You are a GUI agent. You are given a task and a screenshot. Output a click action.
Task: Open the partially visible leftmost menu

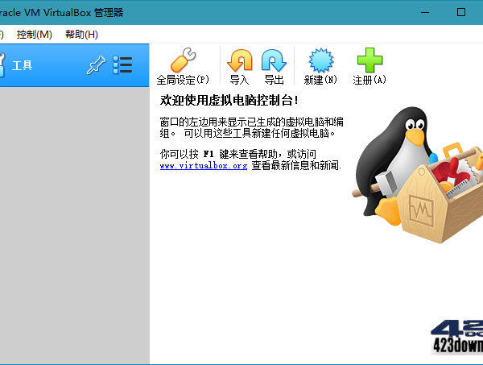[2, 35]
